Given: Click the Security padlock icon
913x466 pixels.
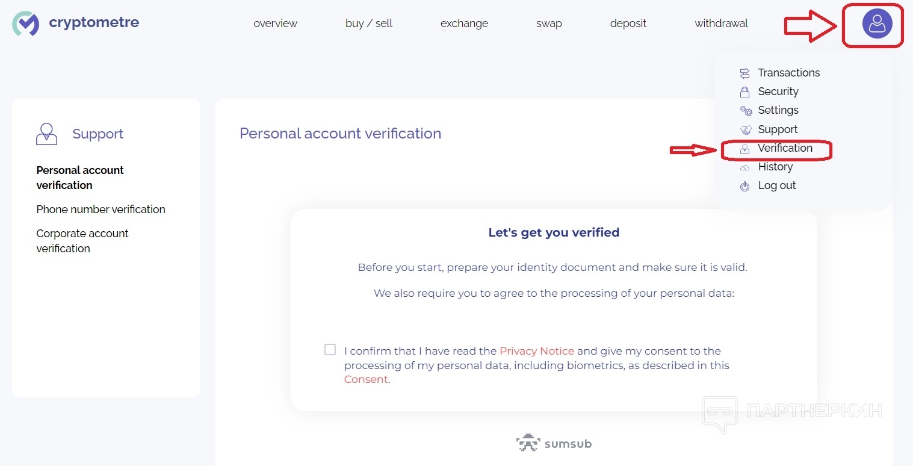Looking at the screenshot, I should [744, 92].
